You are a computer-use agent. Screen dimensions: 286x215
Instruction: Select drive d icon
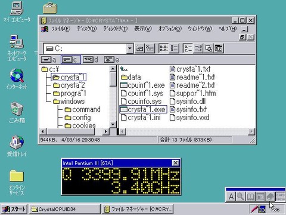click(x=91, y=60)
